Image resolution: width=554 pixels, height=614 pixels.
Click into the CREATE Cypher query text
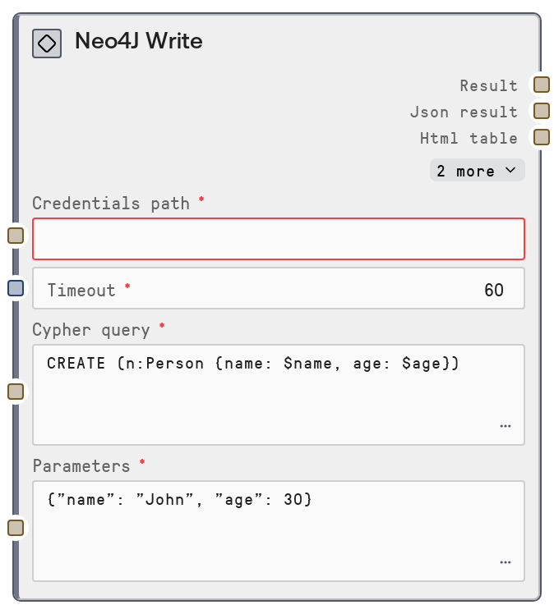252,364
